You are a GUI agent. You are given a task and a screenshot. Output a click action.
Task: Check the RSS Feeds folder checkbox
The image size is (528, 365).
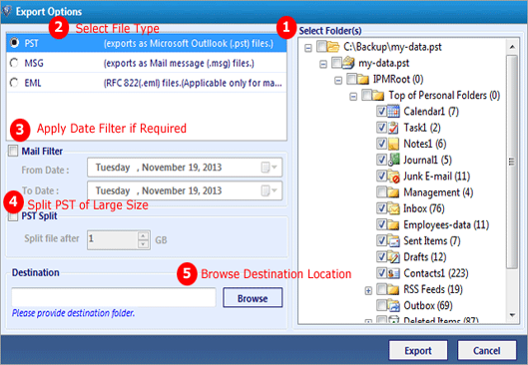[381, 289]
